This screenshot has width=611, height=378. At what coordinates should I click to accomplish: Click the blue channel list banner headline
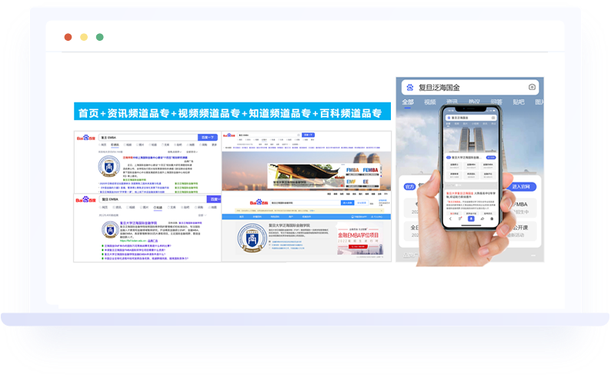[x=232, y=111]
